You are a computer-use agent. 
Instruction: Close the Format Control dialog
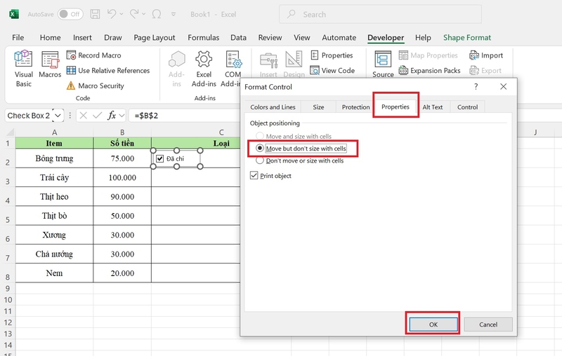coord(503,86)
